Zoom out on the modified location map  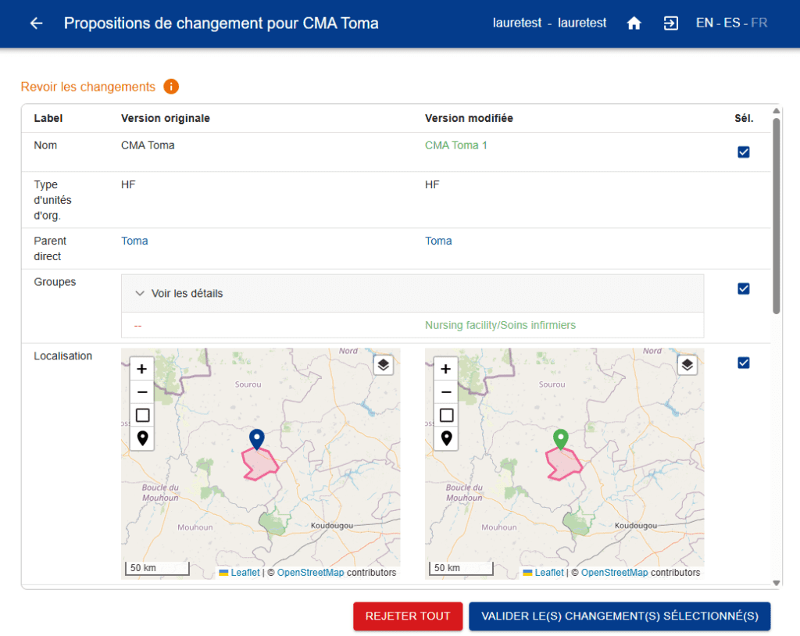(x=446, y=392)
